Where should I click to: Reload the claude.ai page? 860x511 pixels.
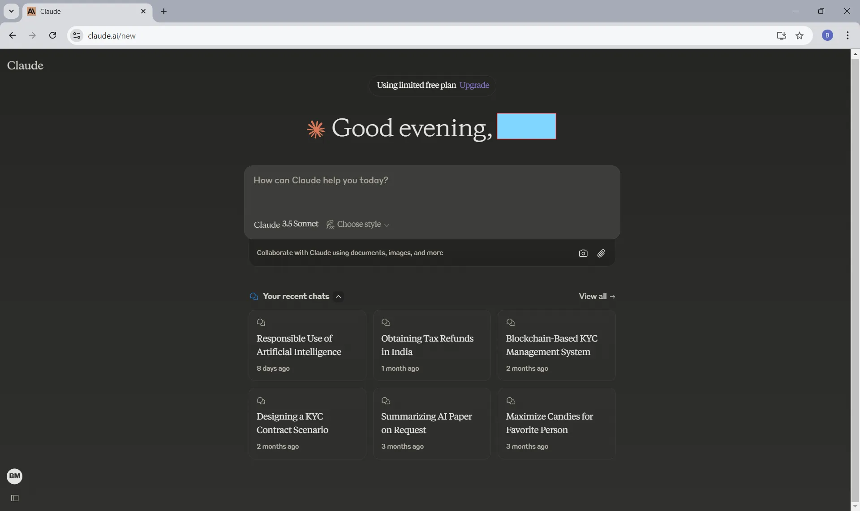(x=52, y=35)
